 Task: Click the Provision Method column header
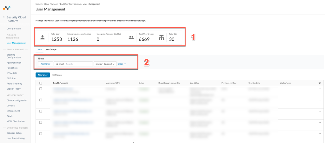point(229,83)
